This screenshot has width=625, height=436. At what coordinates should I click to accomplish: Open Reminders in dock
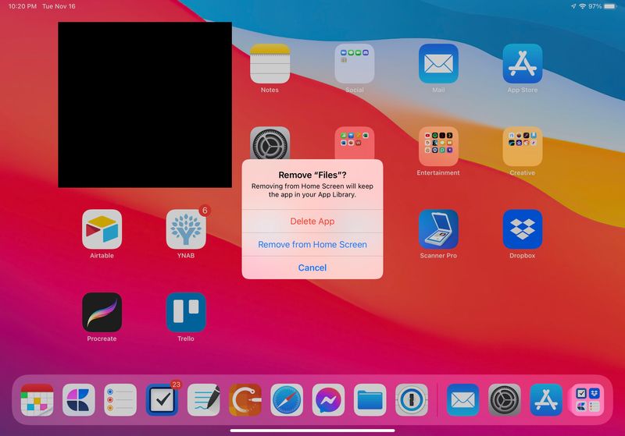120,400
